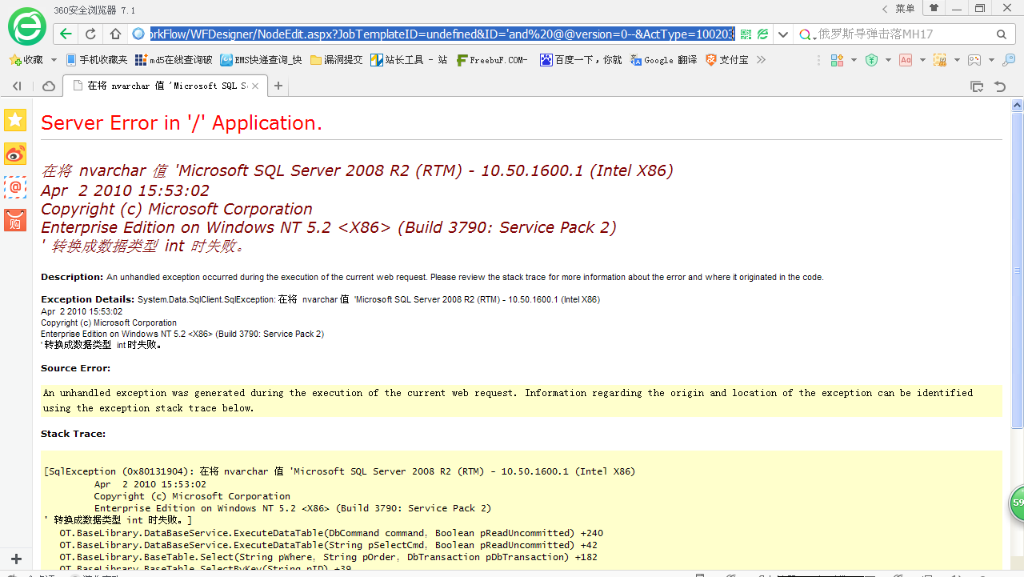
Task: Open a new tab with plus button
Action: pyautogui.click(x=278, y=86)
